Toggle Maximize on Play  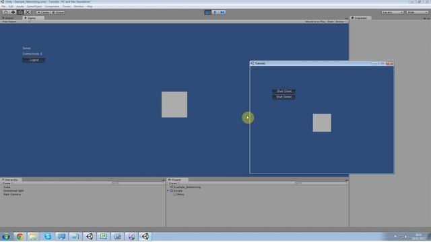tap(315, 22)
